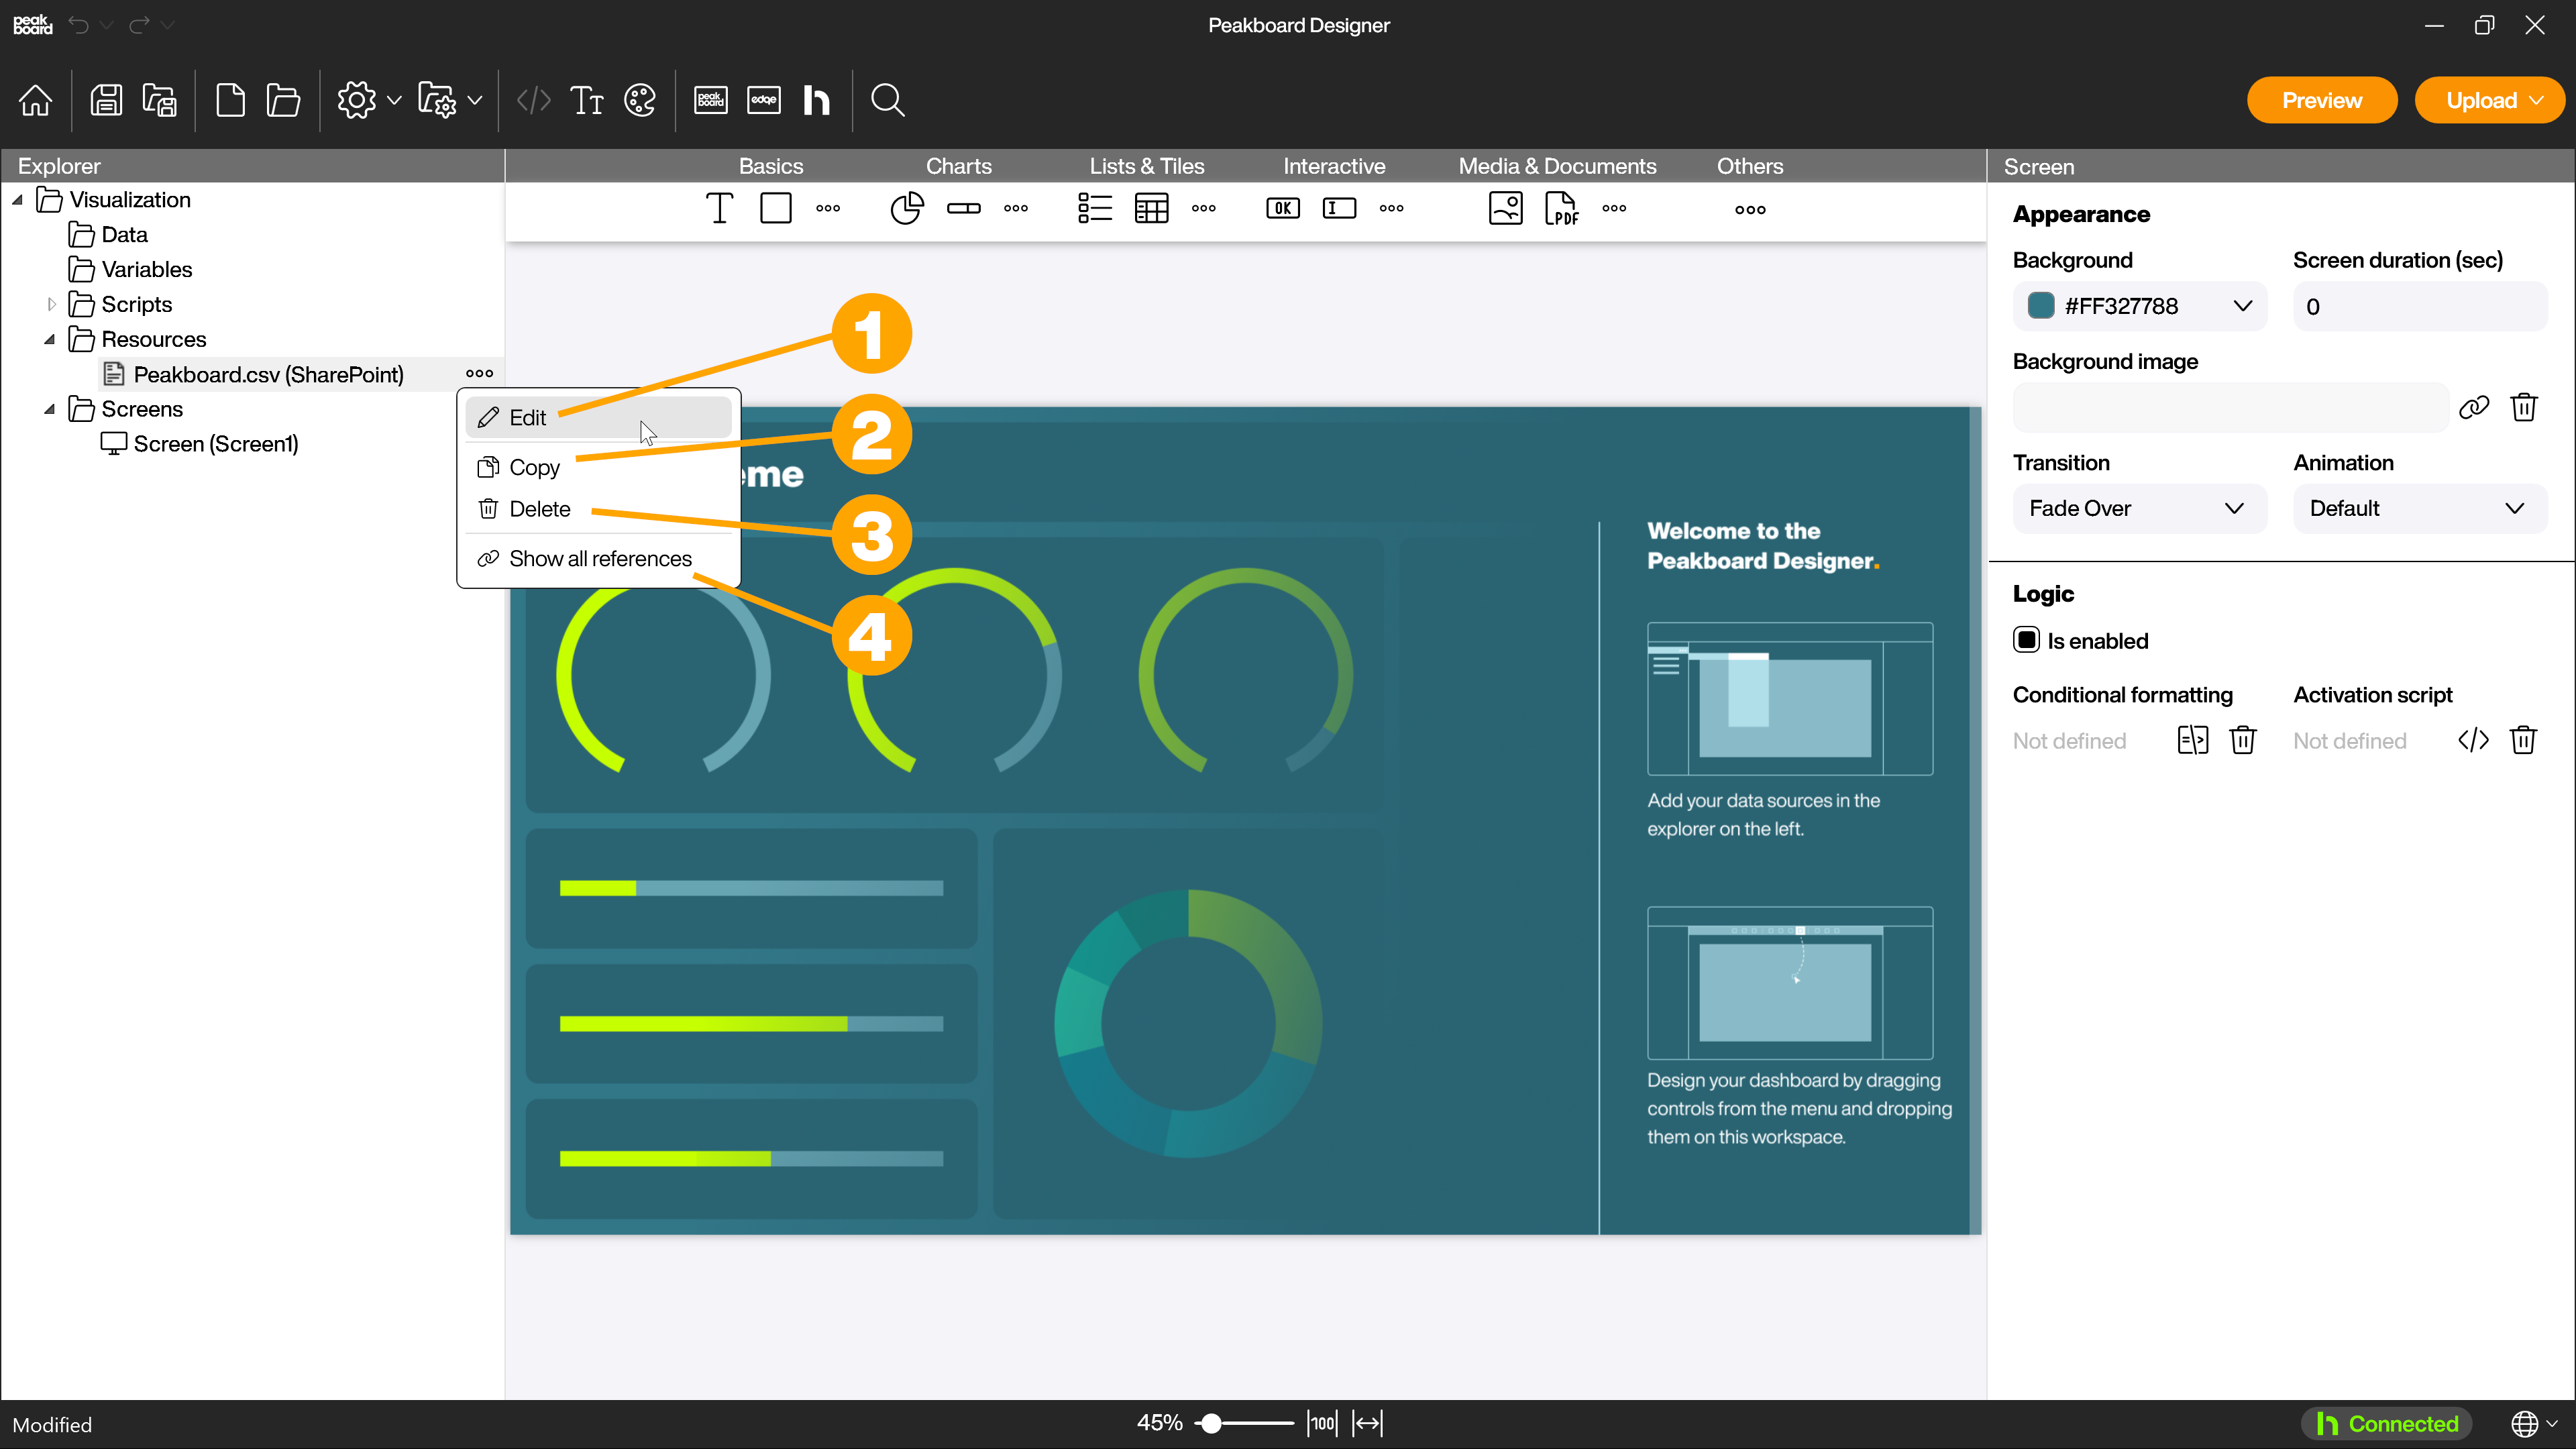The height and width of the screenshot is (1449, 2576).
Task: Select the Text control icon in Basics
Action: pos(720,208)
